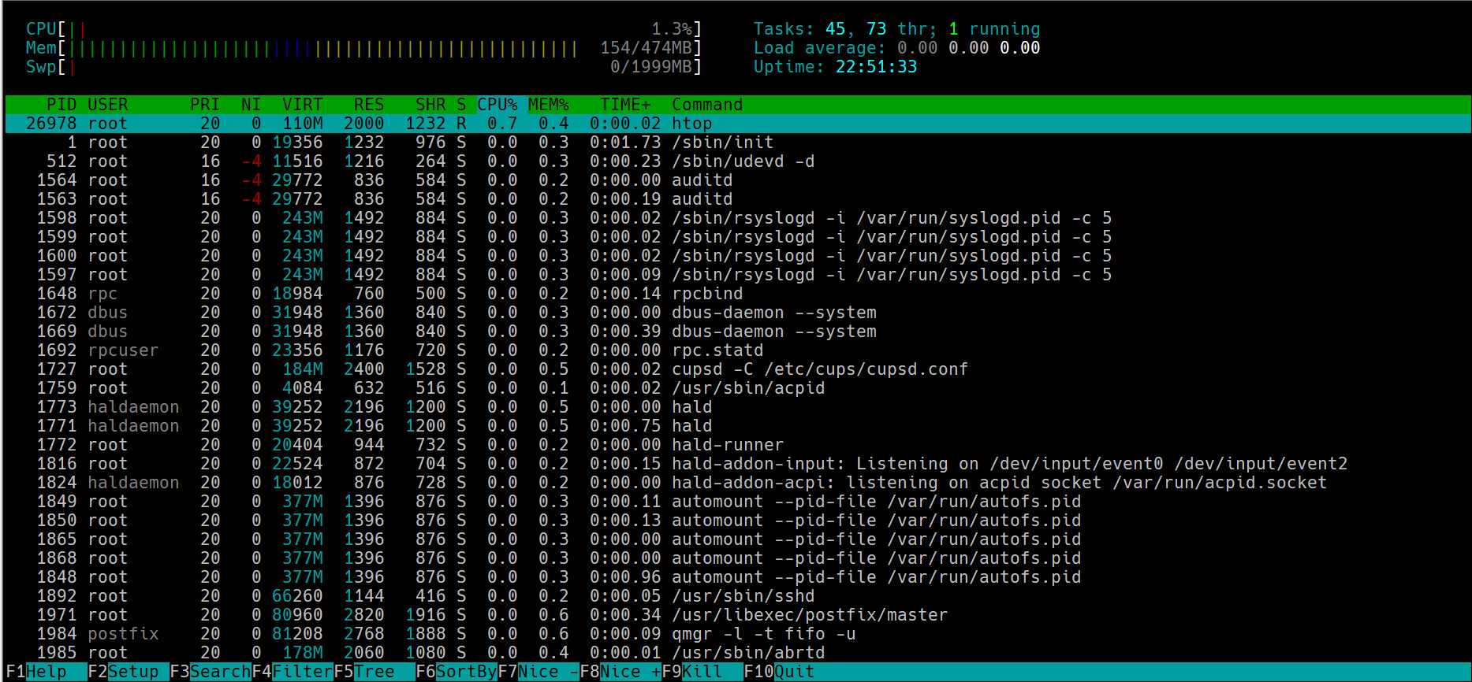Select hald process with PID 1773
This screenshot has width=1472, height=682.
(738, 407)
